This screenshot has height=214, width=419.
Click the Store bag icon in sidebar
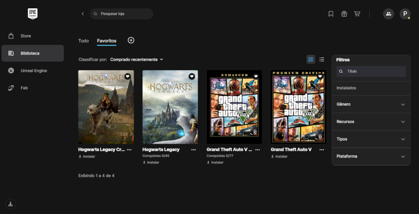click(x=11, y=36)
